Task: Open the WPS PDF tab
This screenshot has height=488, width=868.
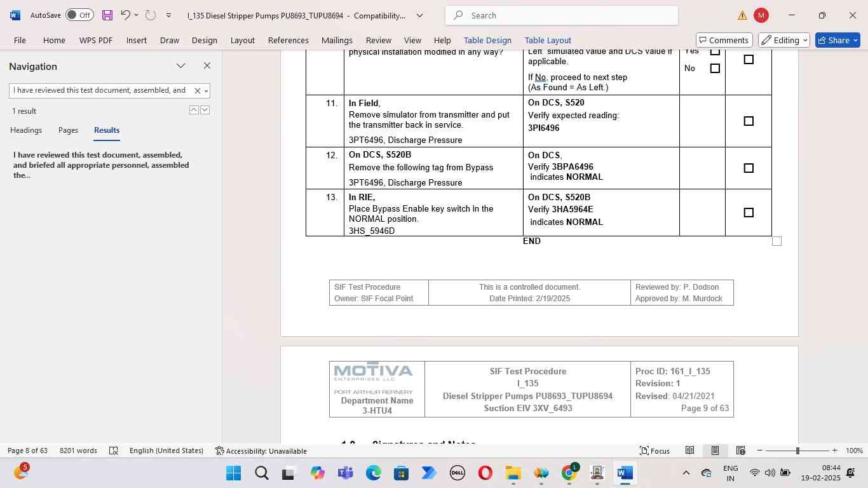Action: click(96, 40)
